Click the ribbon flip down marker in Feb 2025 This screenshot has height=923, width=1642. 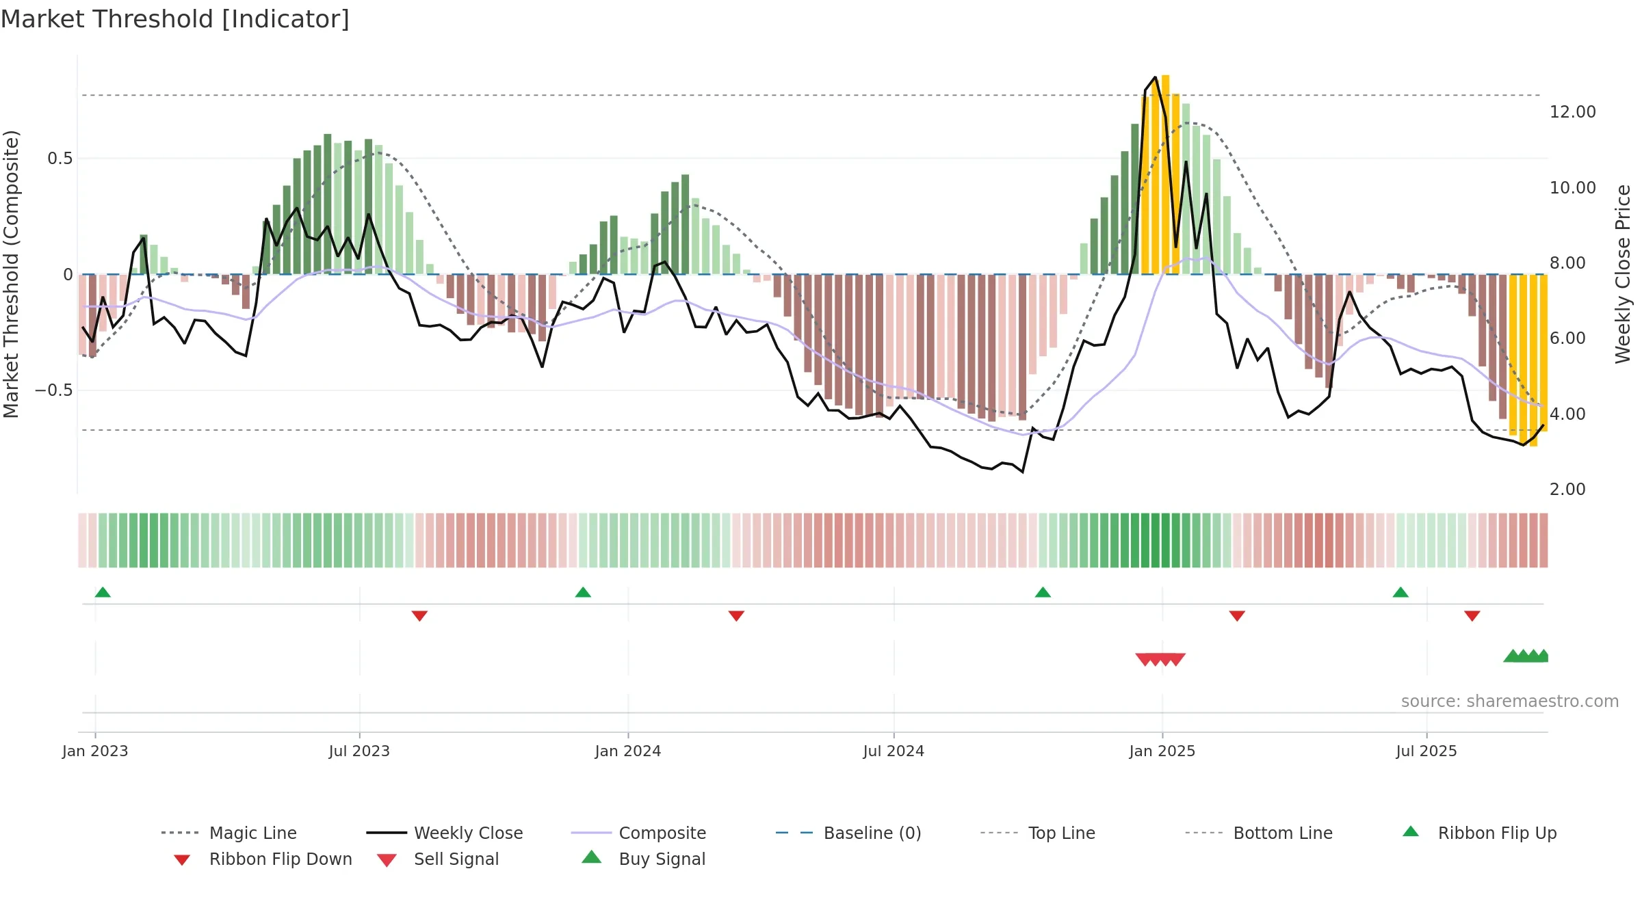coord(1237,616)
